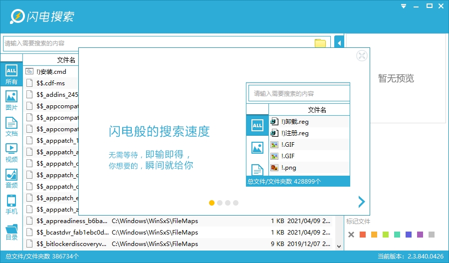Image resolution: width=449 pixels, height=263 pixels.
Task: Open the 目录 directory category
Action: pos(11,232)
